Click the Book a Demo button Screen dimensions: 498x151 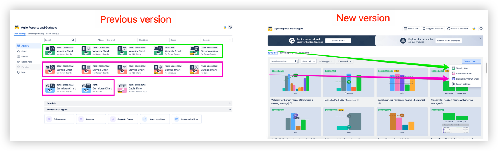click(338, 41)
